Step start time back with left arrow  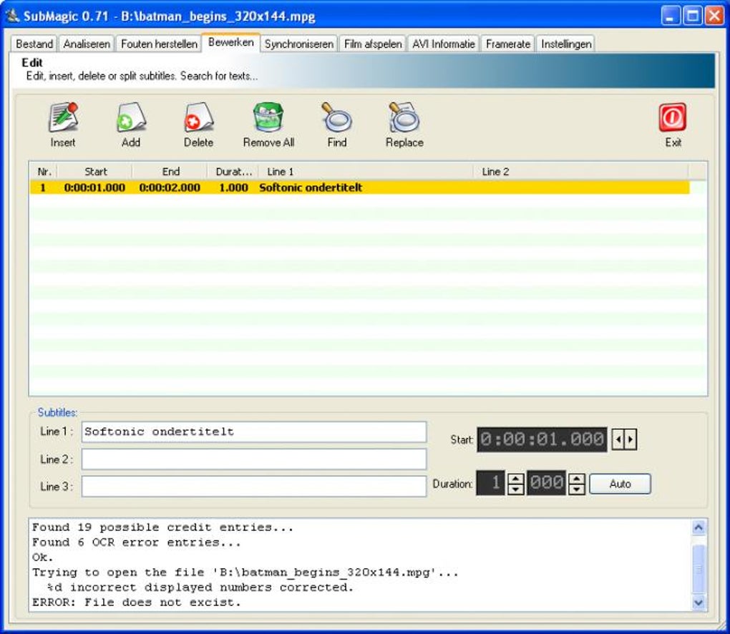(618, 439)
